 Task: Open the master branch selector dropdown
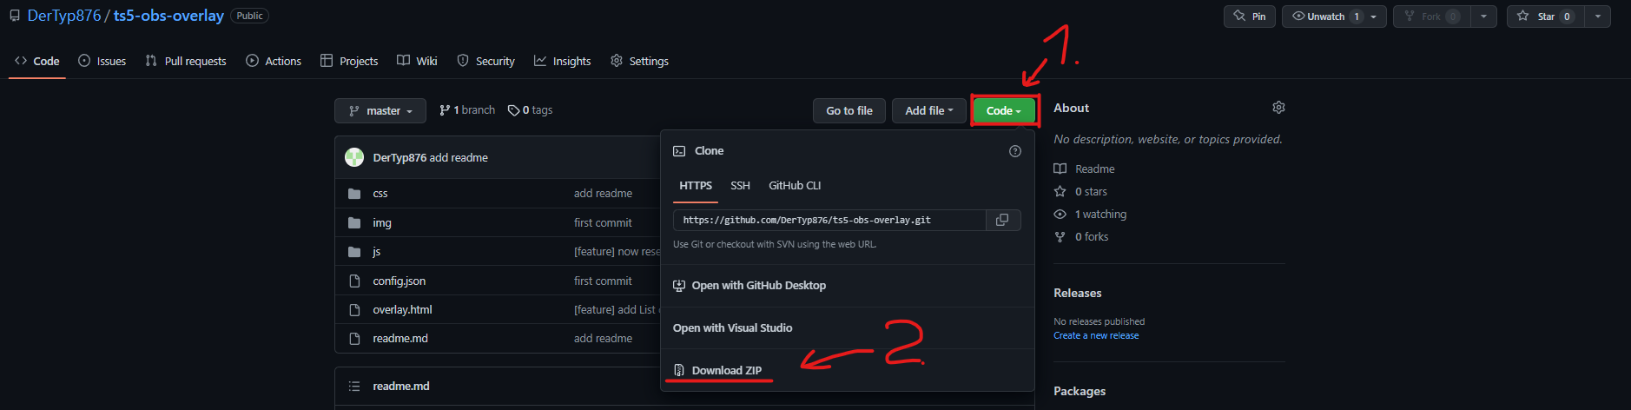point(380,110)
